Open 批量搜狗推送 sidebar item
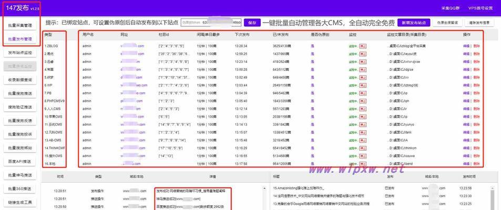The width and height of the screenshot is (501, 210). [20, 93]
